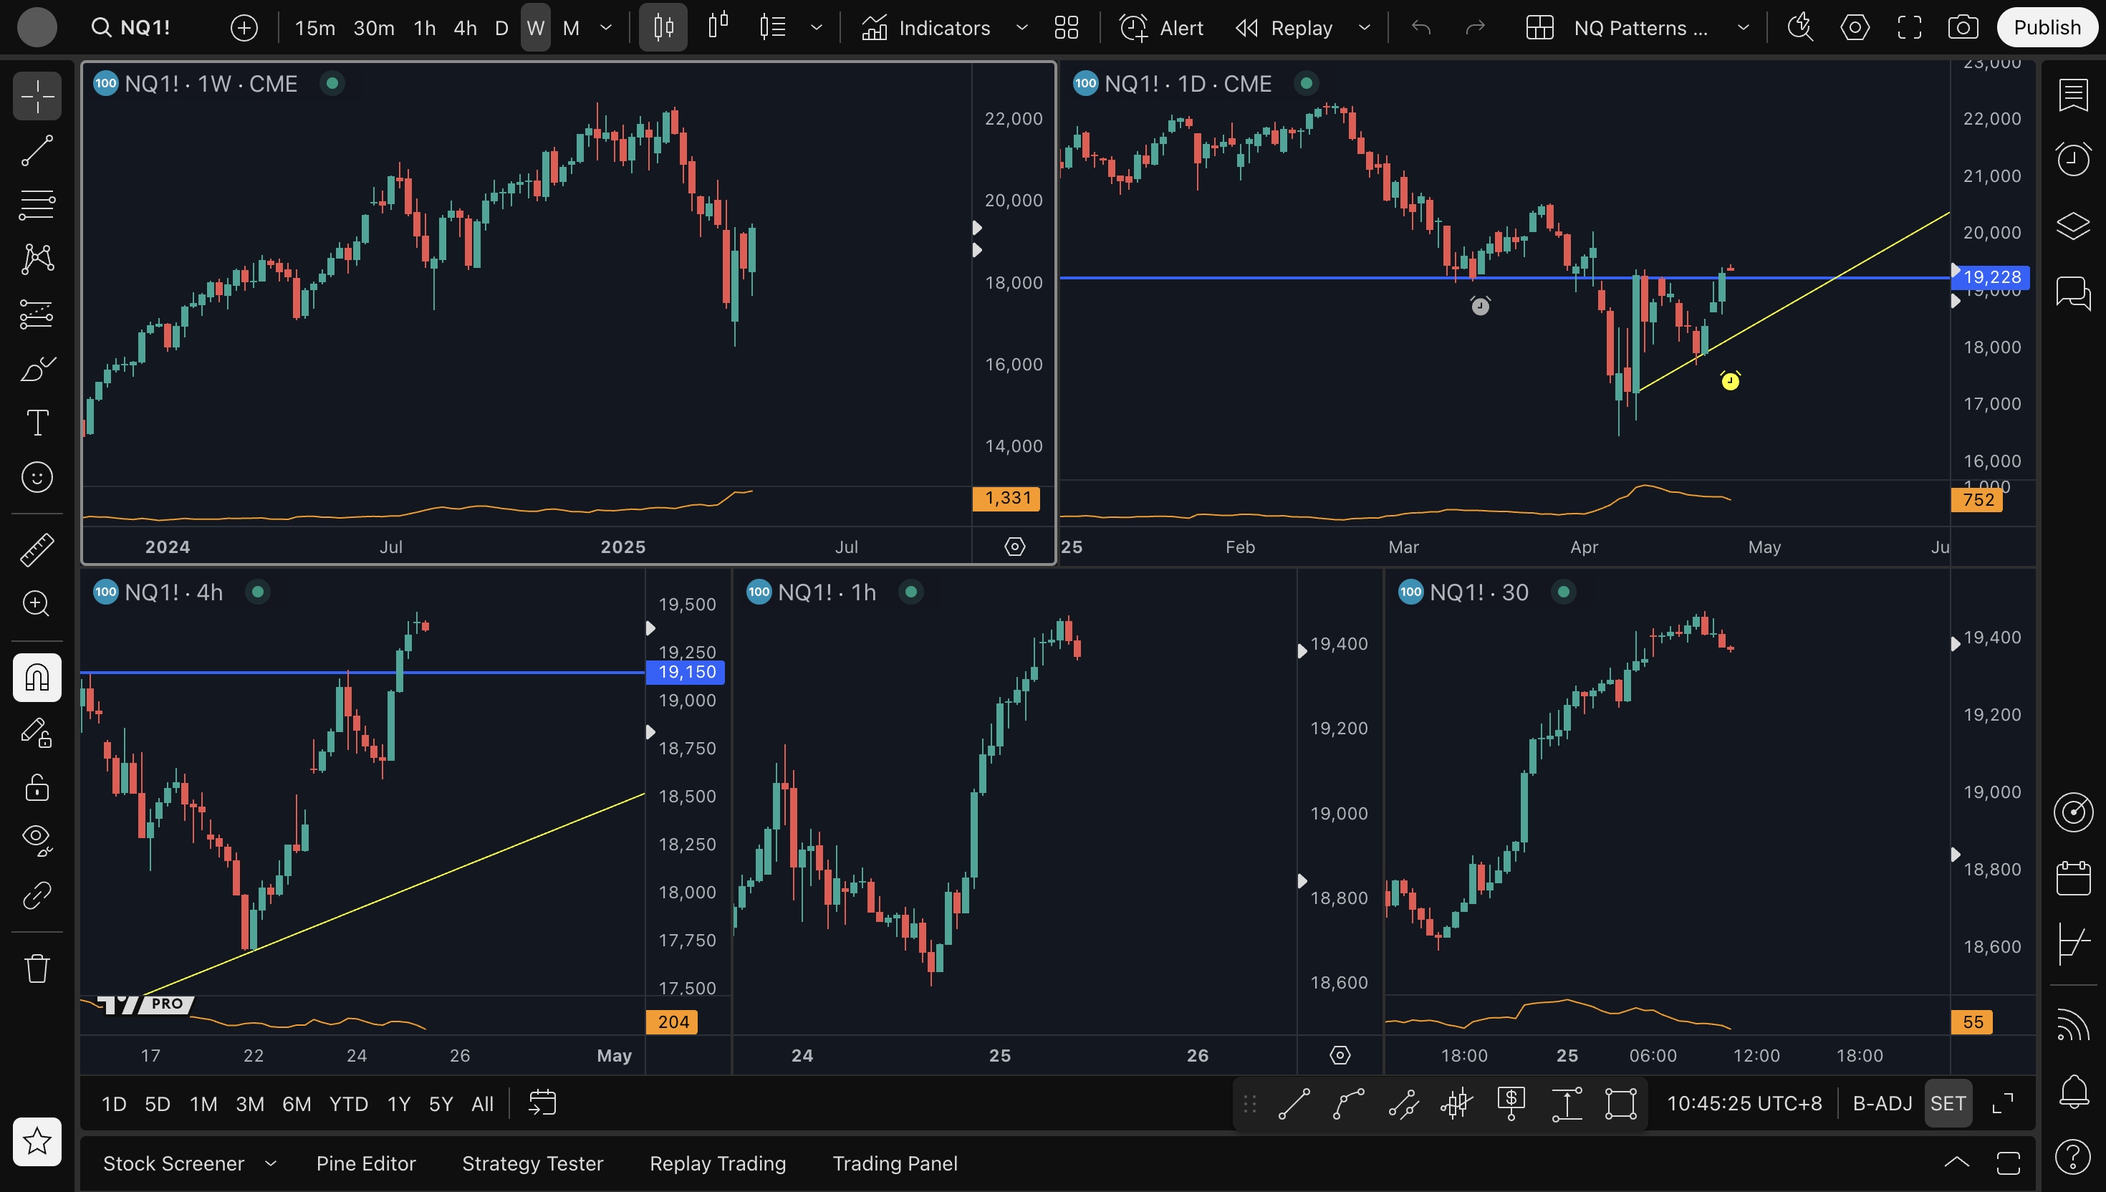Toggle hide drawings with the eye icon

(x=37, y=839)
